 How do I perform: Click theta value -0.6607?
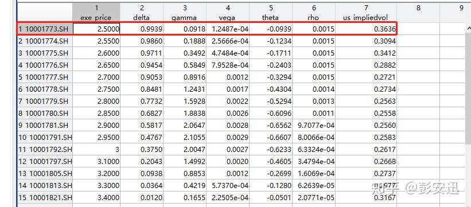pyautogui.click(x=271, y=137)
